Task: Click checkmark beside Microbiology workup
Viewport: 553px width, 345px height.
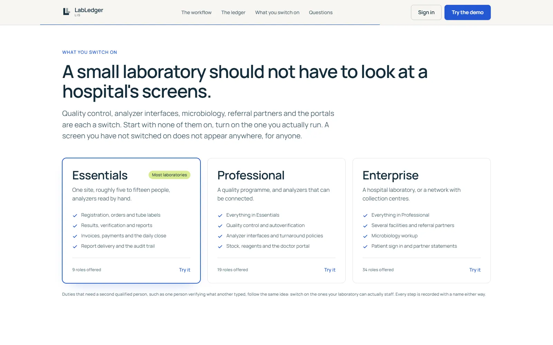Action: (x=365, y=236)
